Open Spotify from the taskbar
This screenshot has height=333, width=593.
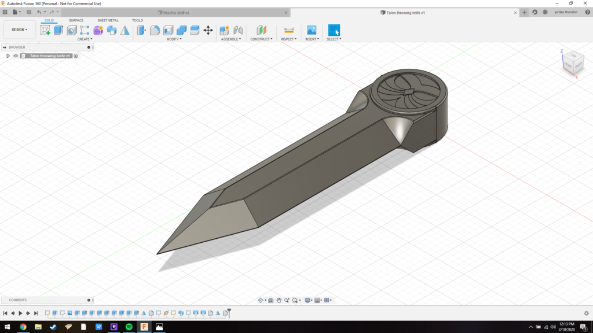click(x=129, y=327)
